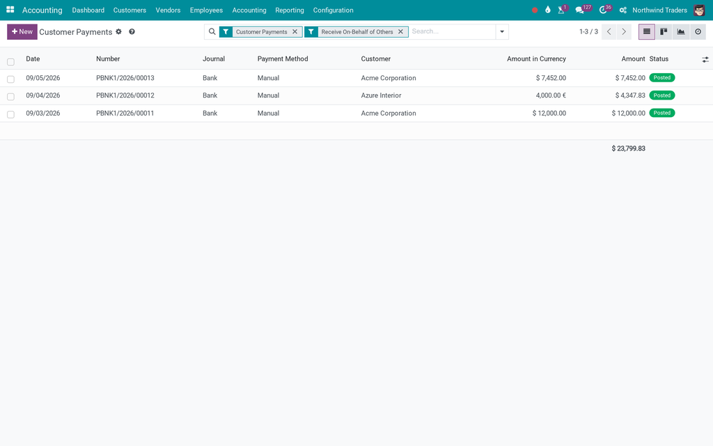Screen dimensions: 713x446
Task: Select checkbox for payment PBNK1/2026/00013
Action: coord(11,79)
